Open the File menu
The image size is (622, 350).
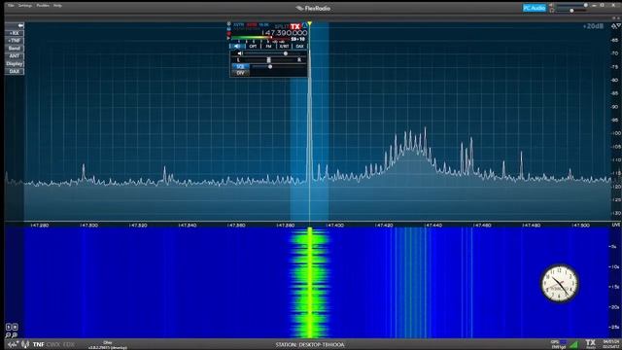coord(11,6)
